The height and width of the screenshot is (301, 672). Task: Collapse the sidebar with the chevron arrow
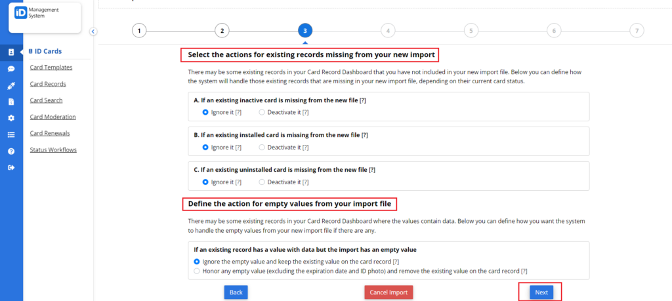93,31
